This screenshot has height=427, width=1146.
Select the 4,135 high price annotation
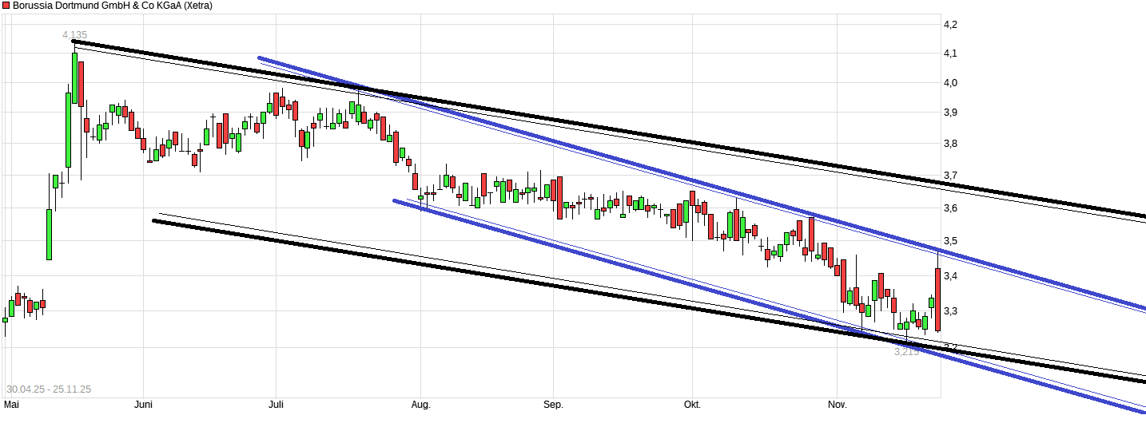tap(77, 34)
